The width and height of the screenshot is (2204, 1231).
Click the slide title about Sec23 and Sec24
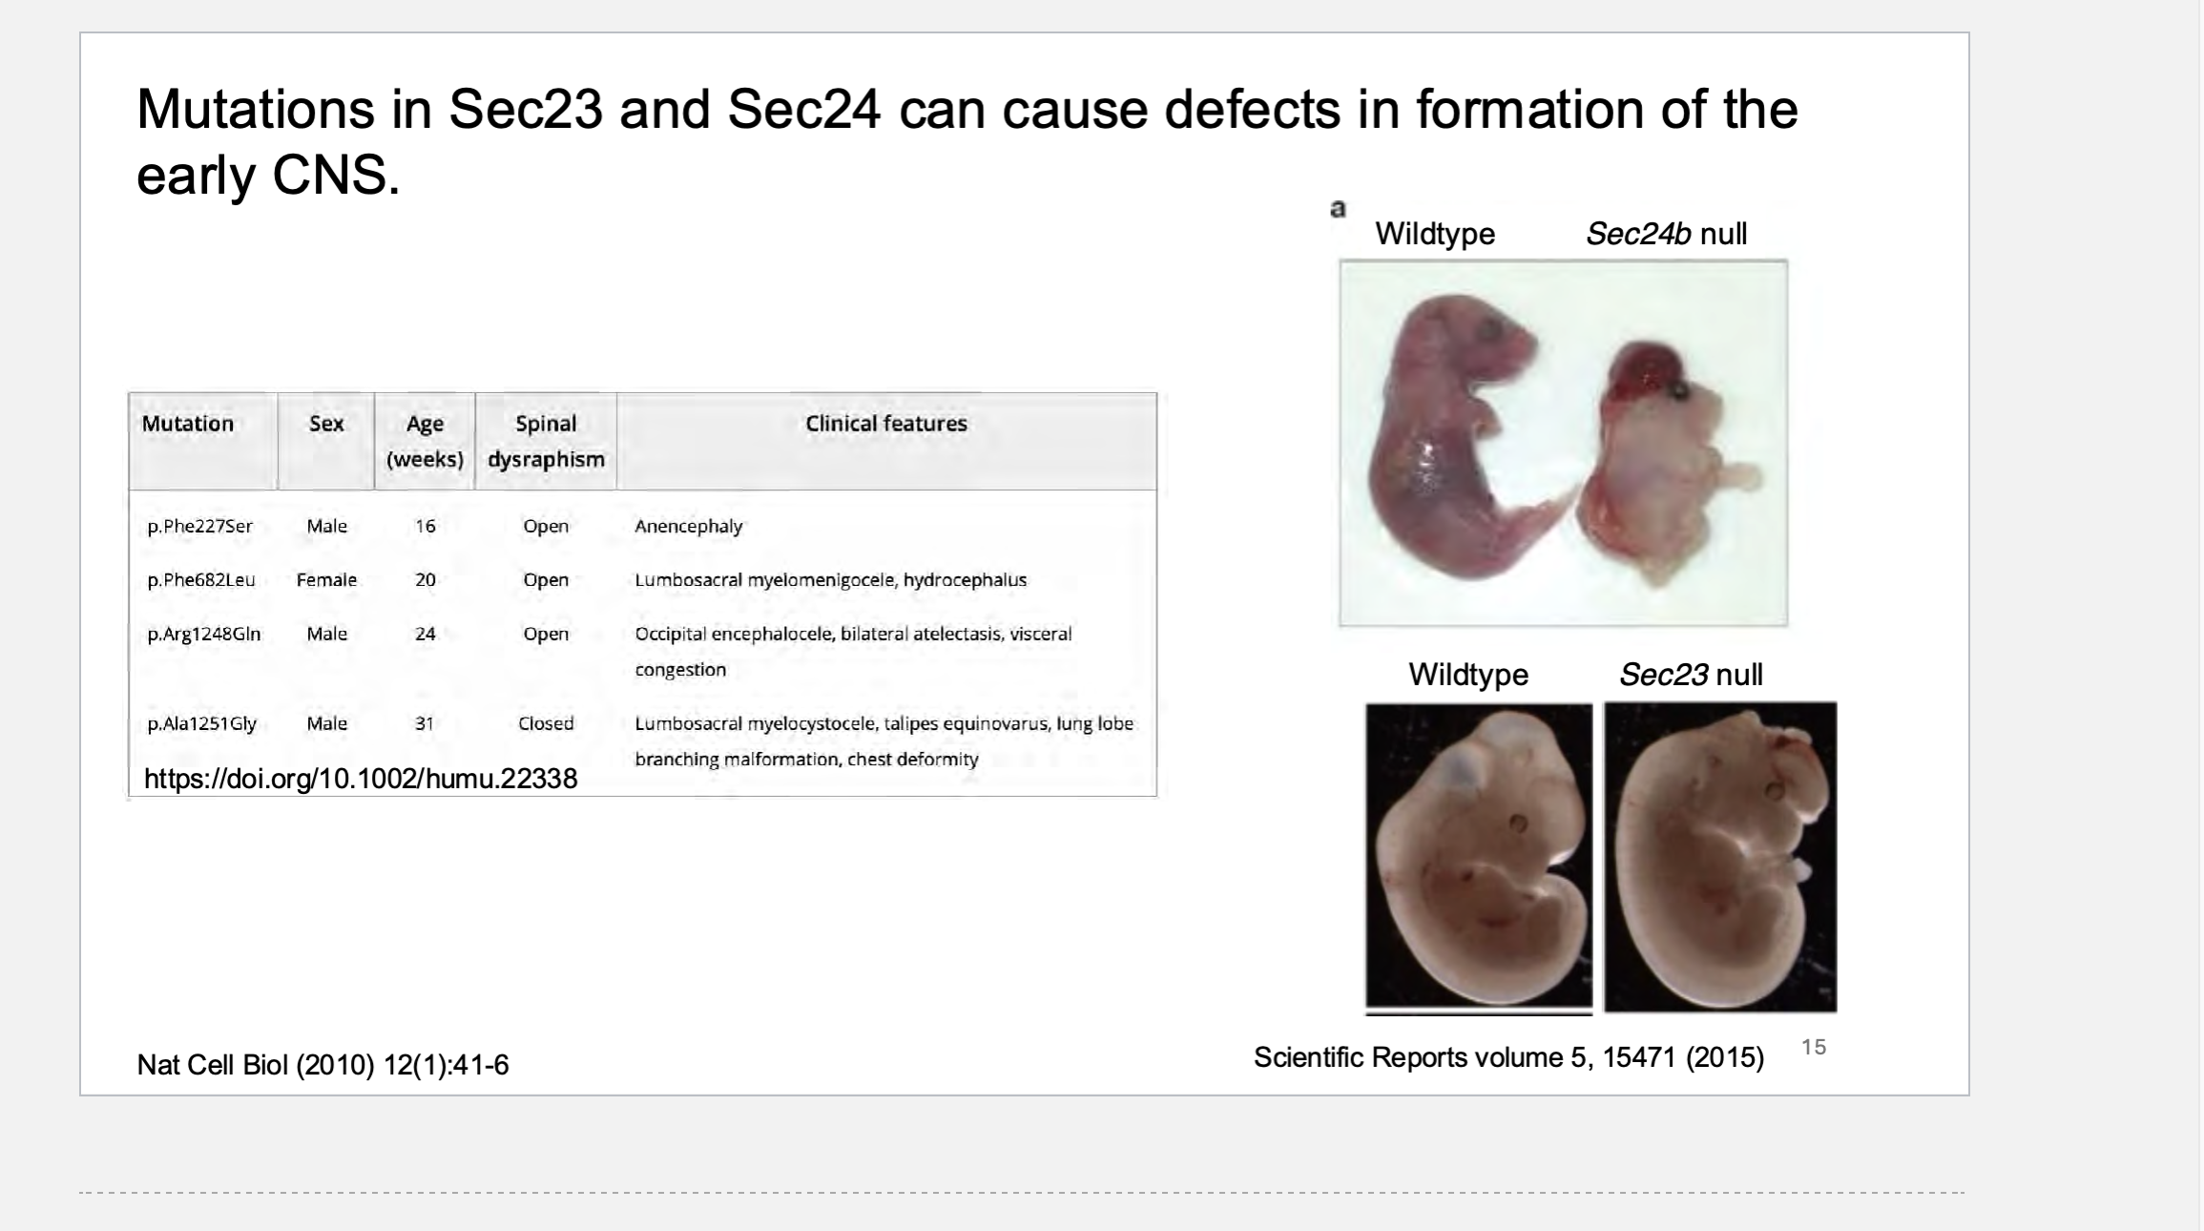tap(967, 141)
